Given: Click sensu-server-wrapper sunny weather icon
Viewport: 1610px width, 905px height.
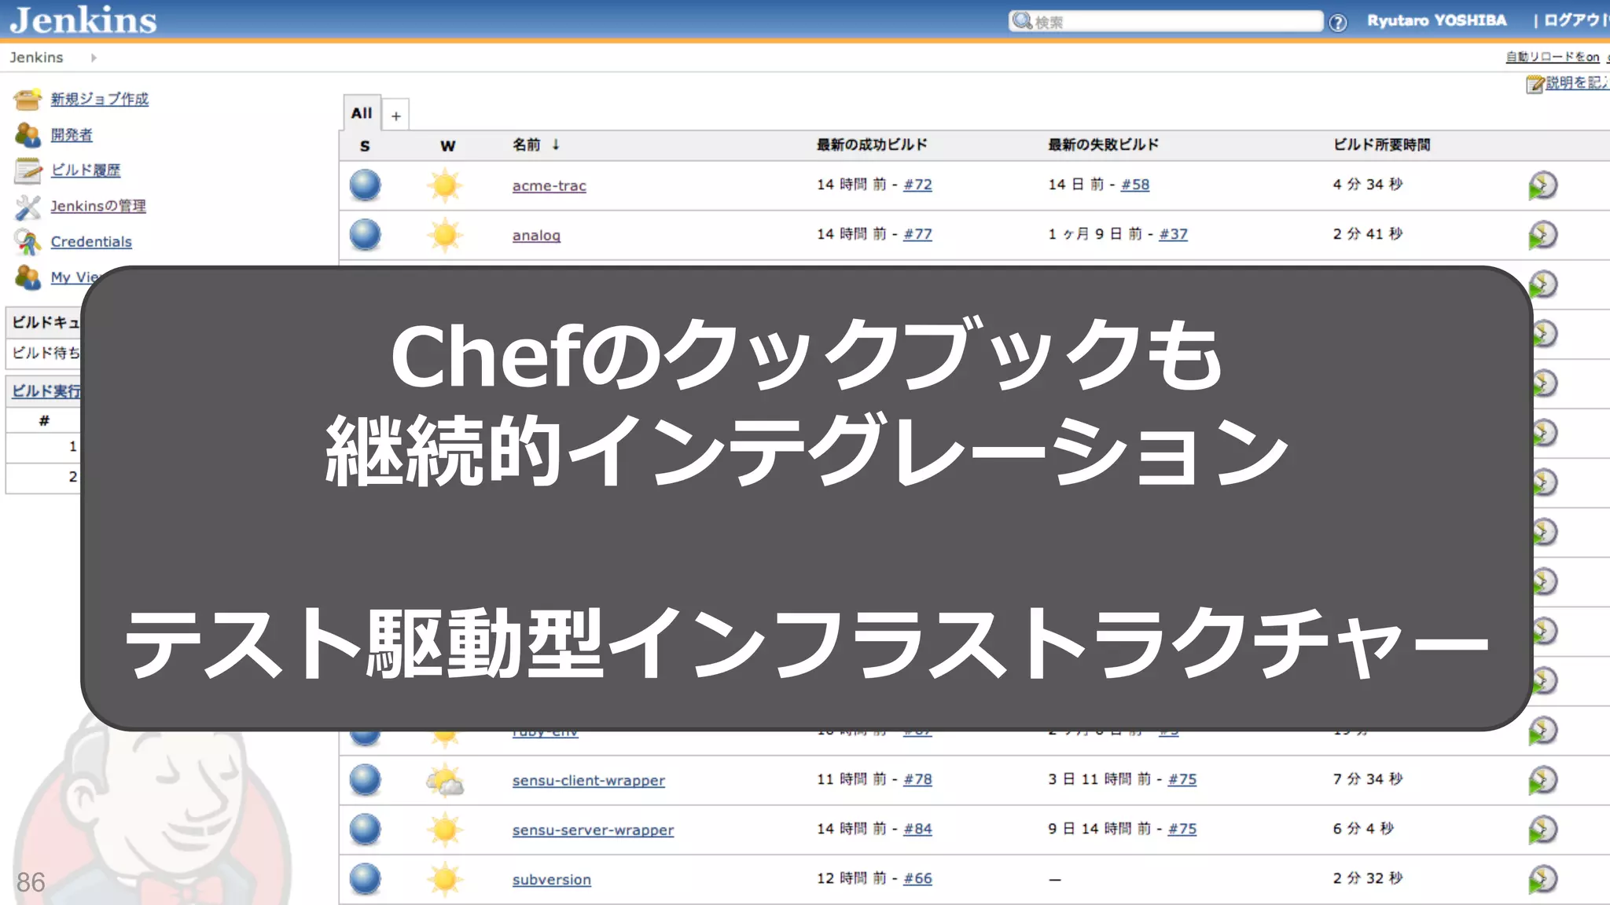Looking at the screenshot, I should click(445, 830).
